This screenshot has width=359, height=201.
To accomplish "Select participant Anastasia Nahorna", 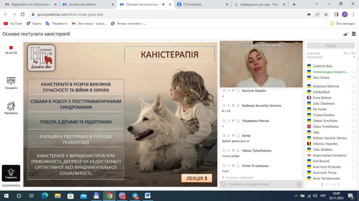I will [x=326, y=86].
